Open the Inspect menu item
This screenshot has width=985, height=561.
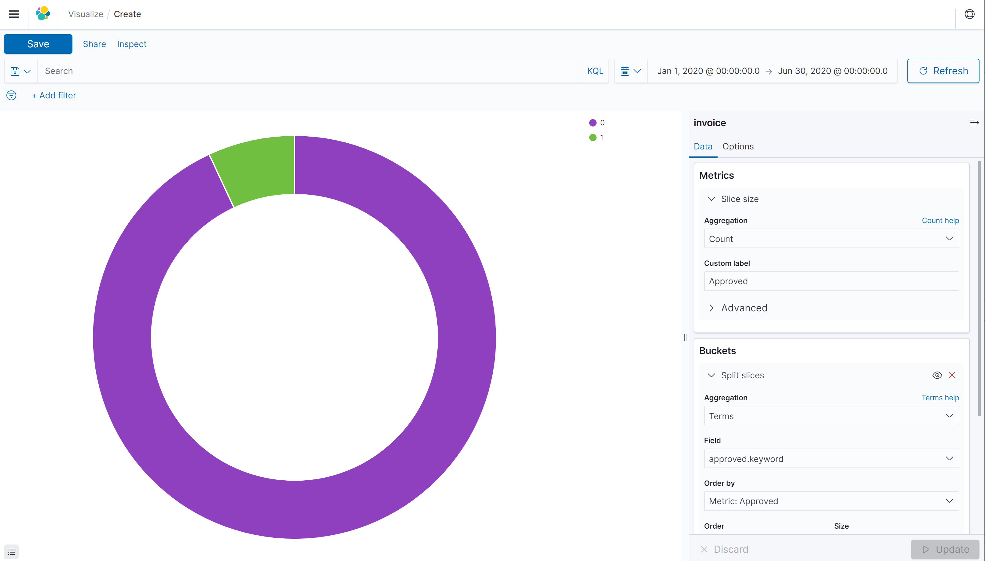click(x=131, y=44)
